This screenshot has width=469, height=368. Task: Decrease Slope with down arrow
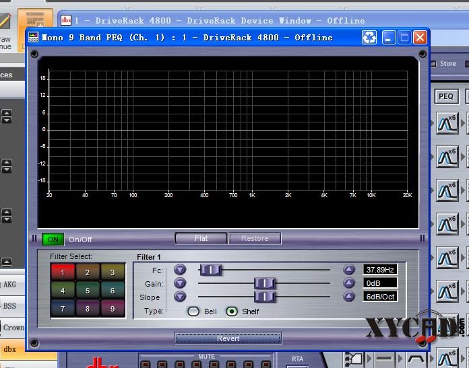(180, 296)
